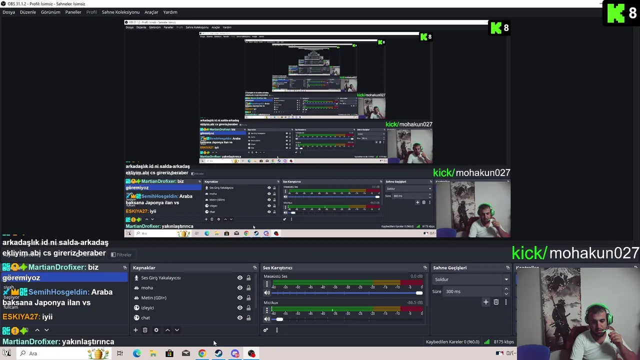Open Discord from the taskbar

tap(235, 353)
